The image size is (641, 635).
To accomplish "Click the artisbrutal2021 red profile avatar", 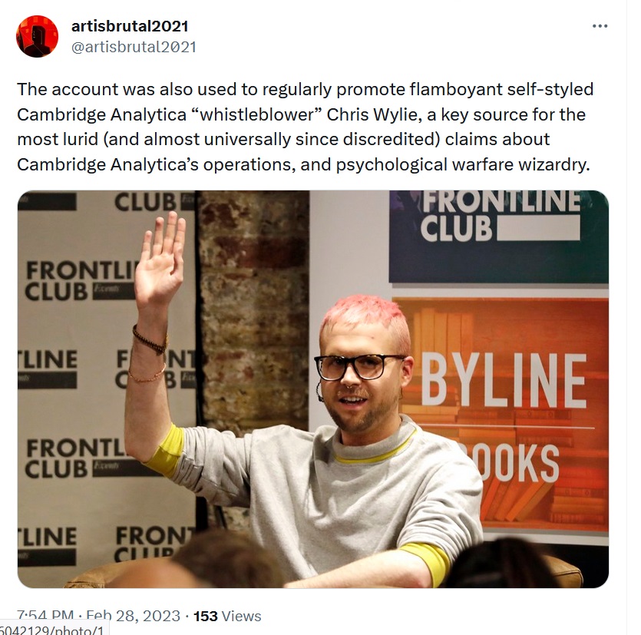I will pos(37,36).
